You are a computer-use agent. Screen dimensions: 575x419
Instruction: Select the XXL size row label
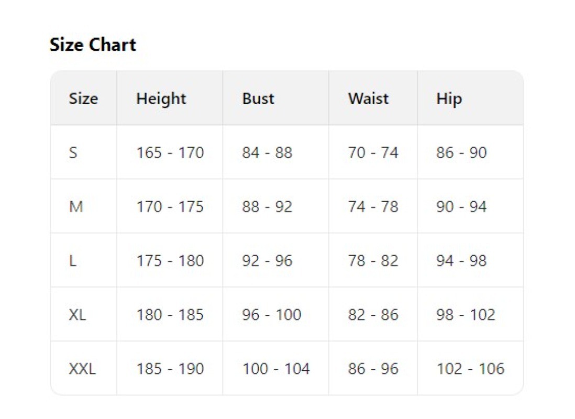point(82,368)
